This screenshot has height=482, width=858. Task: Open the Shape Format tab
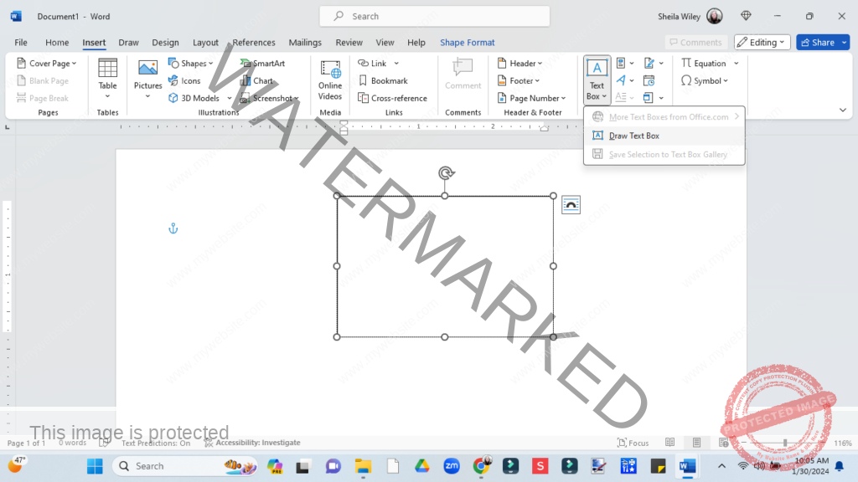pos(468,42)
